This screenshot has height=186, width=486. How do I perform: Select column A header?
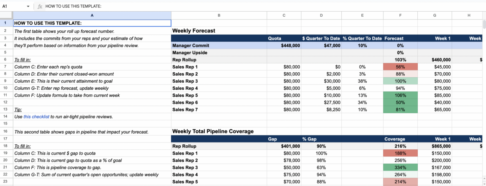pos(92,15)
